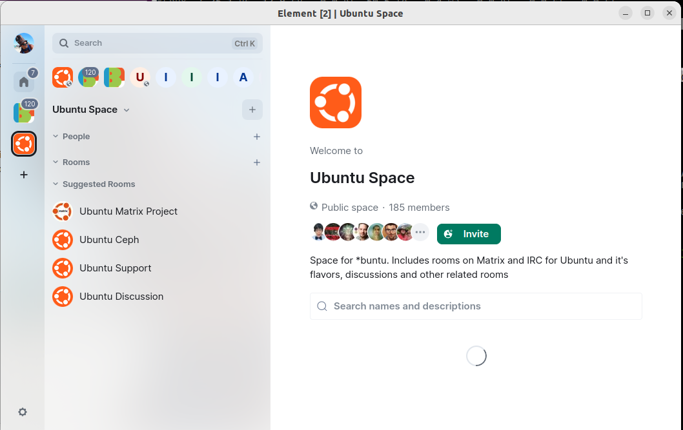
Task: Open the Ubuntu Matrix Project room
Action: coord(128,211)
